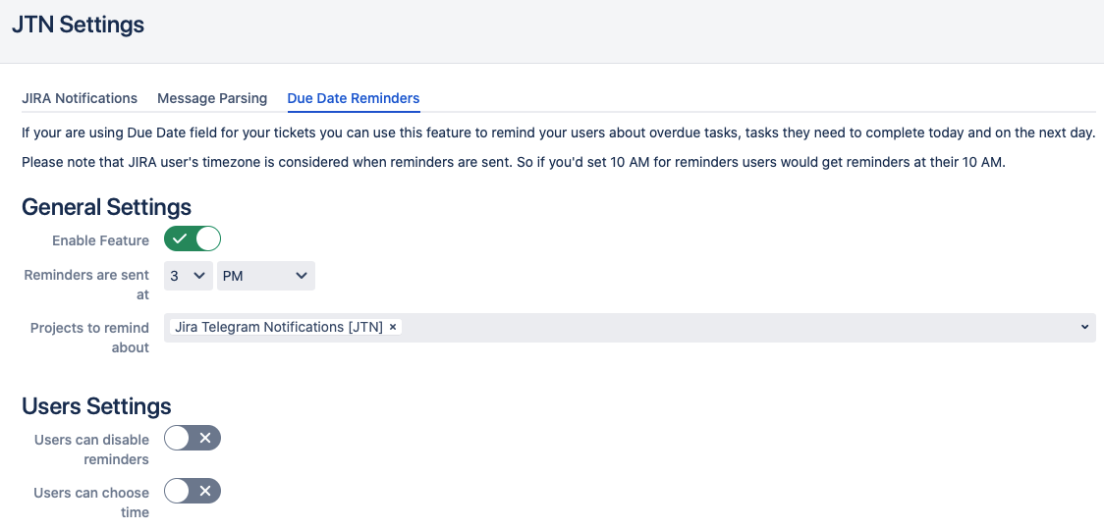Open the AM/PM dropdown showing PM

click(x=265, y=276)
